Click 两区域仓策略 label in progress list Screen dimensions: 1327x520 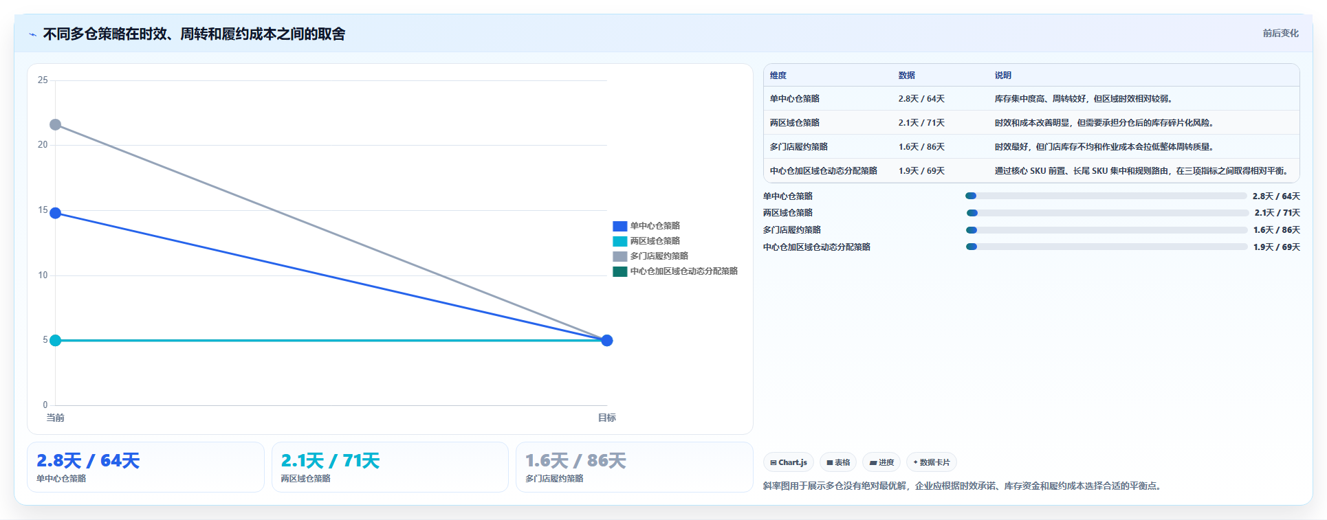(x=787, y=213)
